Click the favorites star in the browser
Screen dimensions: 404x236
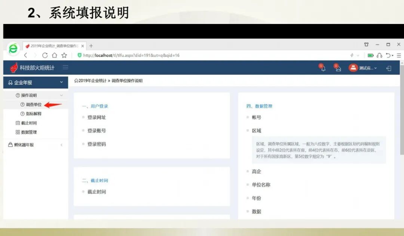(64, 55)
